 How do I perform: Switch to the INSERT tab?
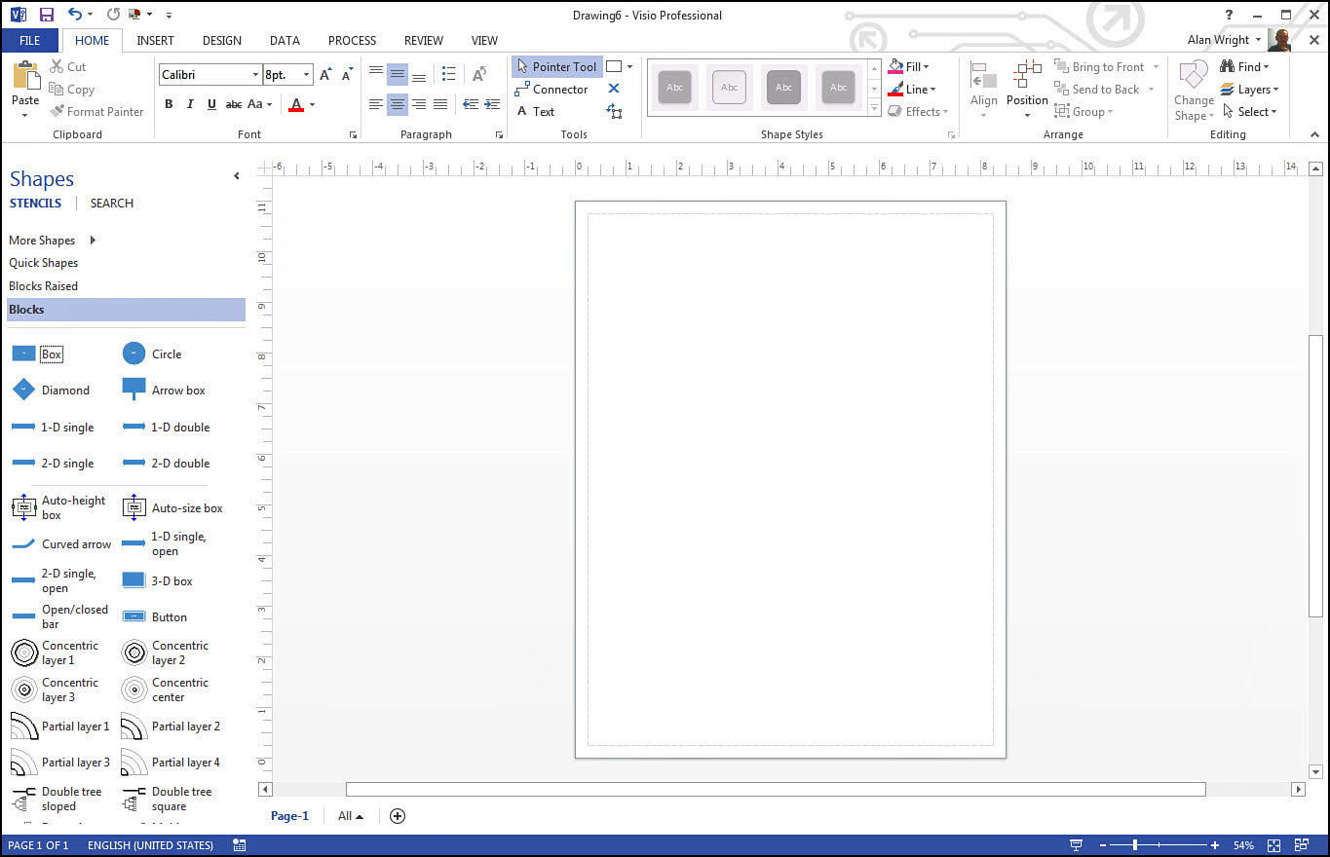click(x=156, y=40)
